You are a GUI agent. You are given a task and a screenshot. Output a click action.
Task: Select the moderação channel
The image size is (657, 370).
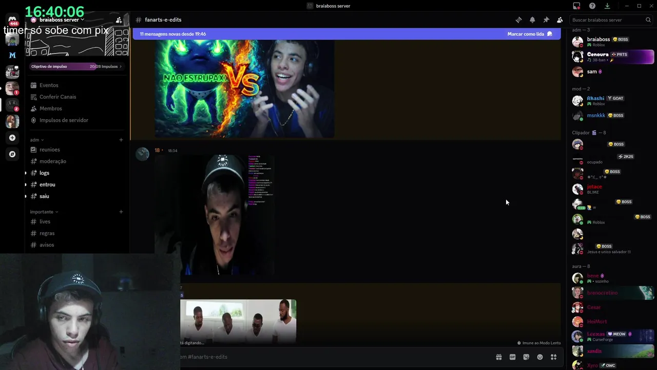(x=77, y=161)
